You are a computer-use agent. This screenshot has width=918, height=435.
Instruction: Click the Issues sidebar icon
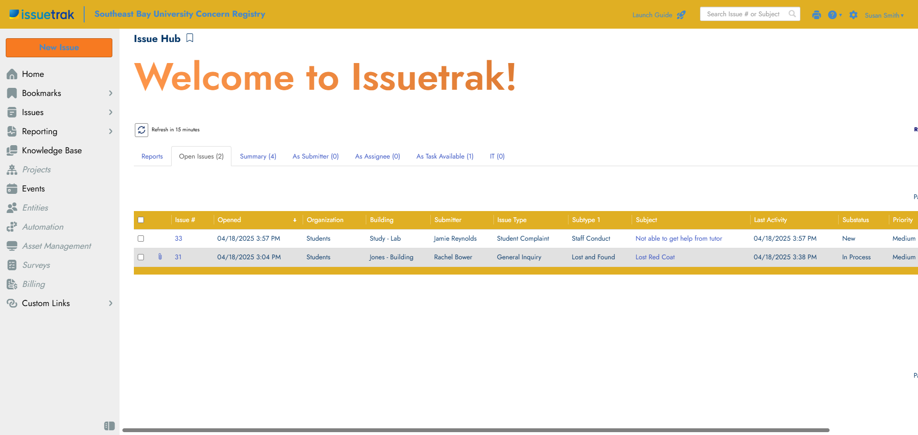(x=12, y=112)
